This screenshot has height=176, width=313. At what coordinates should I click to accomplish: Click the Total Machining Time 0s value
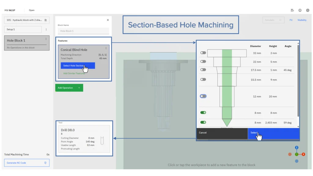coord(48,154)
